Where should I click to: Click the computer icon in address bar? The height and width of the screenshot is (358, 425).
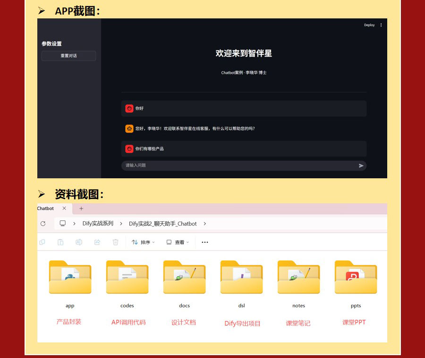click(x=62, y=224)
